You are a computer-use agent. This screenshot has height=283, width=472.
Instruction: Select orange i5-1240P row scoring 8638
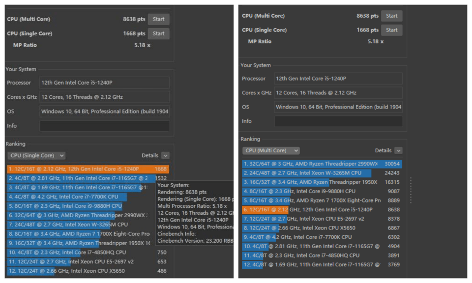[322, 210]
